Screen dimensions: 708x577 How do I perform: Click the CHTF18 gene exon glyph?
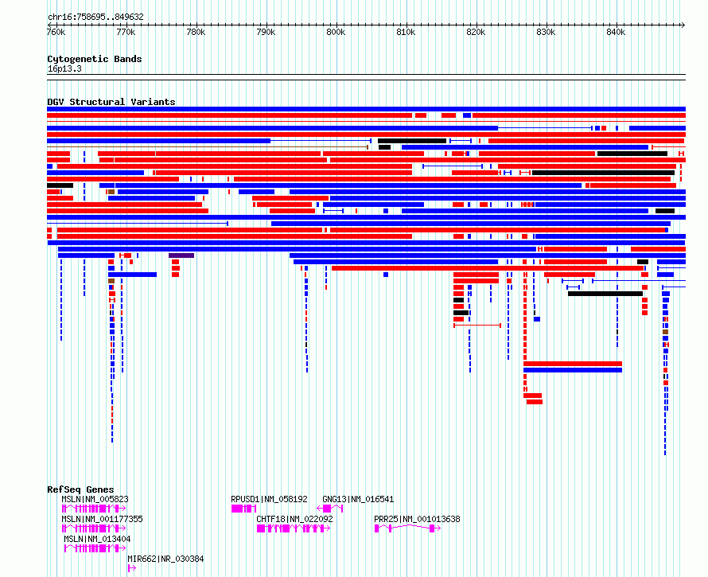tap(294, 528)
